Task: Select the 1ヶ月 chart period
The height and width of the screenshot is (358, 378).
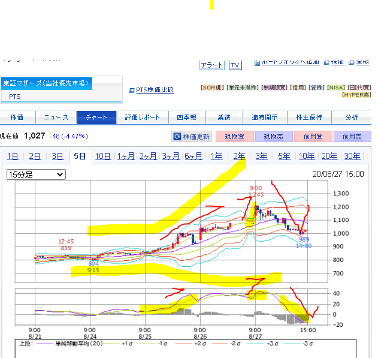Action: click(x=126, y=157)
